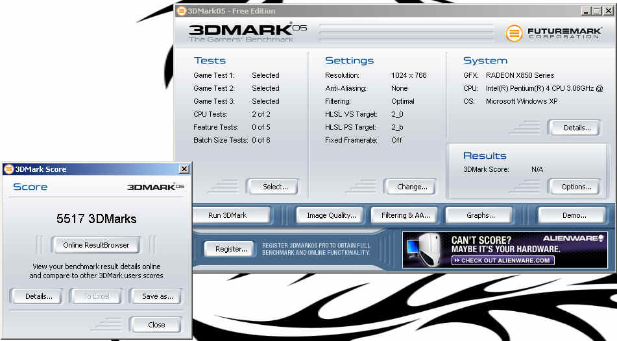Start the benchmark with Run 3DMark
The height and width of the screenshot is (341, 617).
click(x=232, y=215)
